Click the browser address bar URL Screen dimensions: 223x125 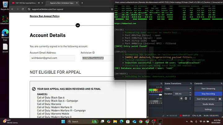[47, 9]
